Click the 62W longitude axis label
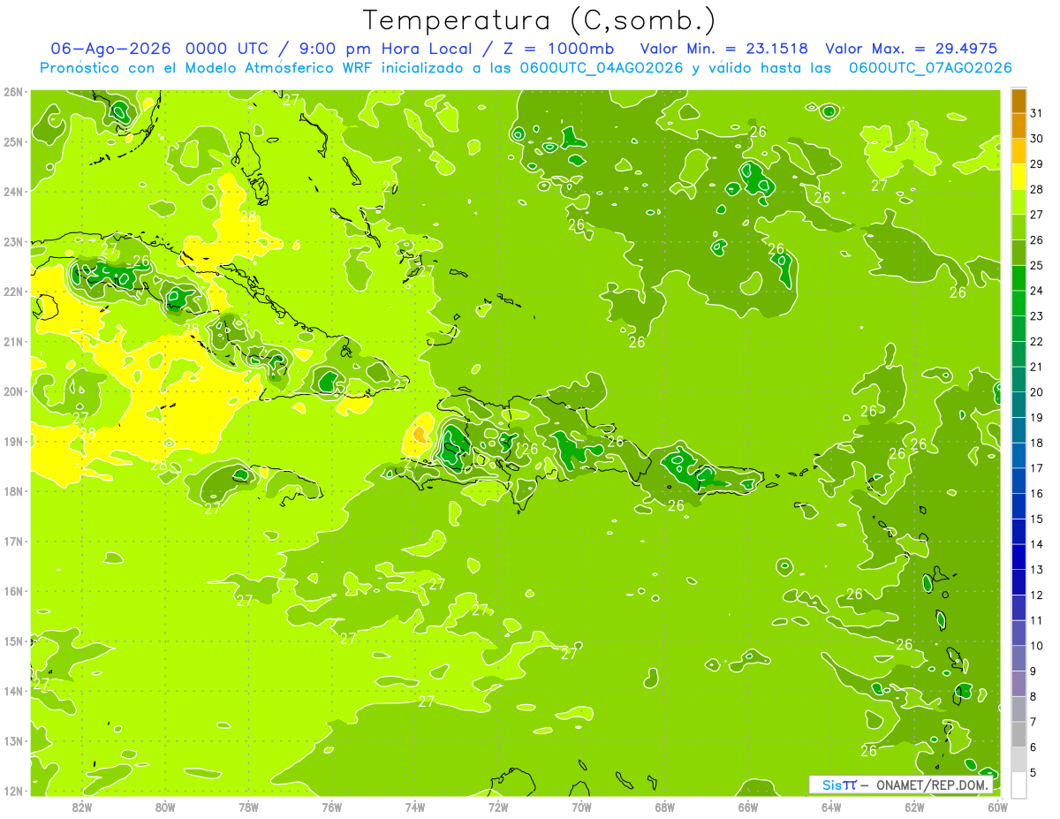 point(914,807)
